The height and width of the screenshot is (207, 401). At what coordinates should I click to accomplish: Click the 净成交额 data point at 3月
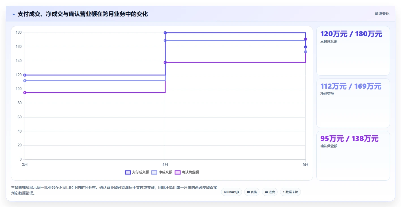25,81
